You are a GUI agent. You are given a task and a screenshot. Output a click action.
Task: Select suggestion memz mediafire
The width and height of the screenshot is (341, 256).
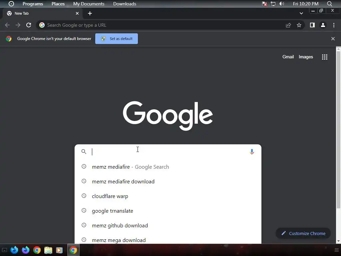tap(168, 167)
